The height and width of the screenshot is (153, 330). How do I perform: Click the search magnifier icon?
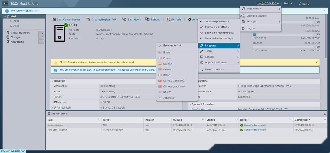tap(300, 4)
